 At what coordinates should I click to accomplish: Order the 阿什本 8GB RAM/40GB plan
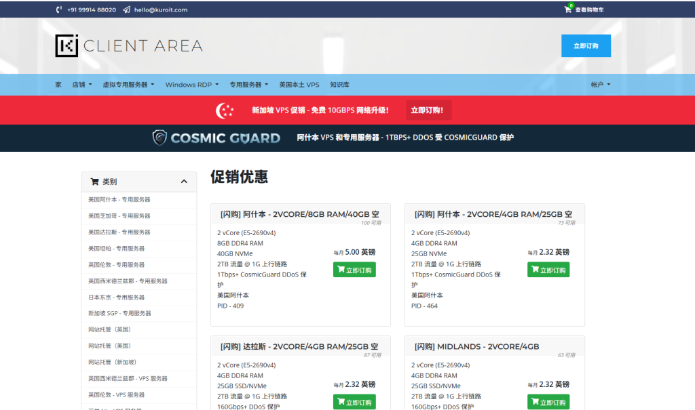tap(354, 270)
